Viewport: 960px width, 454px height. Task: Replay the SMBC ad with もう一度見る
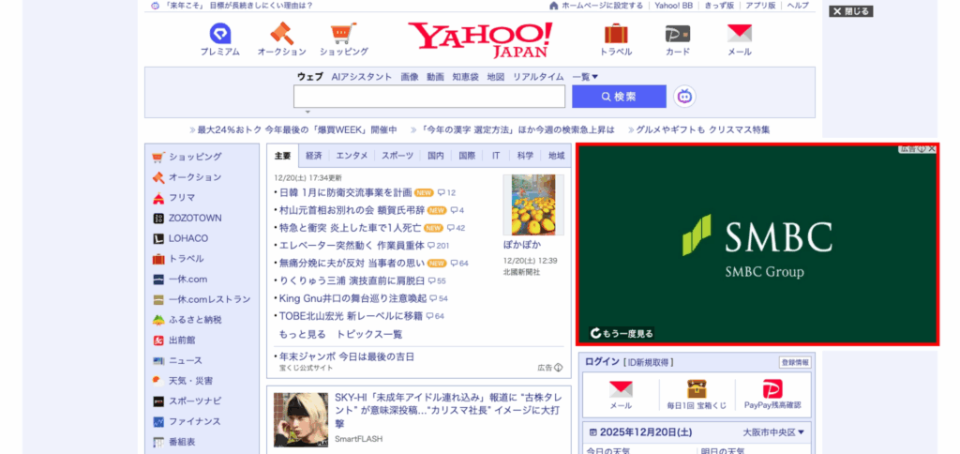tap(622, 333)
